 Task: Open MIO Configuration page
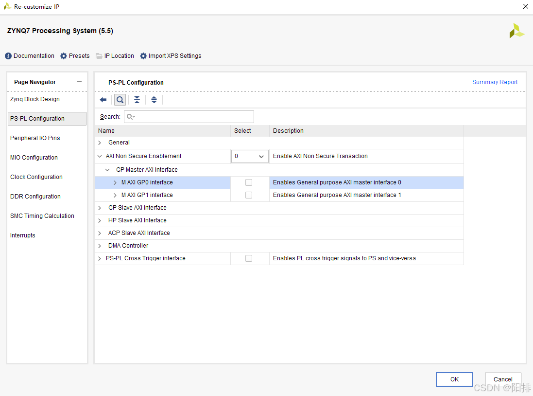click(34, 157)
